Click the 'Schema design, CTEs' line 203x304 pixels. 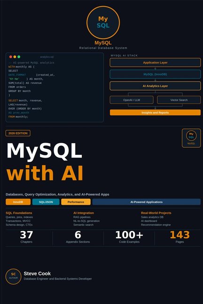(19, 225)
